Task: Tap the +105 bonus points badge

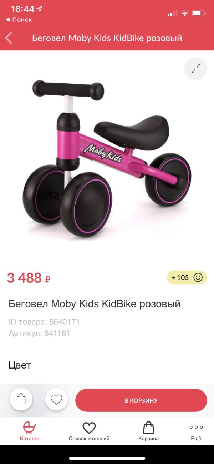Action: point(187,277)
